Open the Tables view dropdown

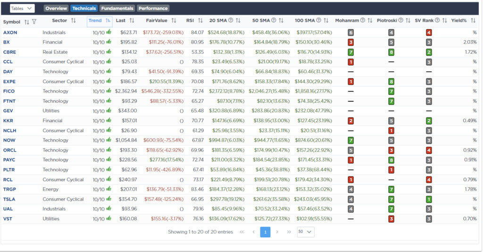[22, 8]
